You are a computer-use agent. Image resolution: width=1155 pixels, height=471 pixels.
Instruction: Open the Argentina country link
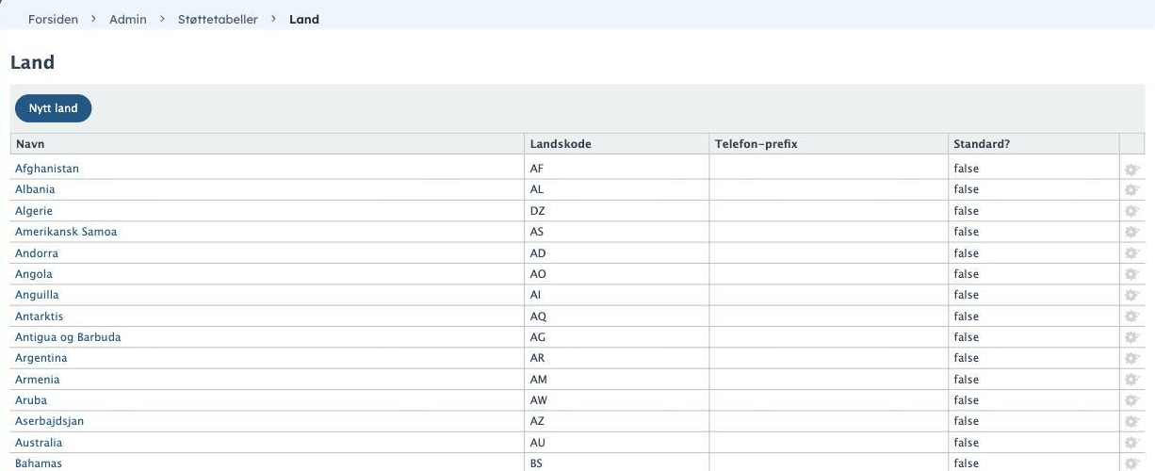(x=41, y=358)
